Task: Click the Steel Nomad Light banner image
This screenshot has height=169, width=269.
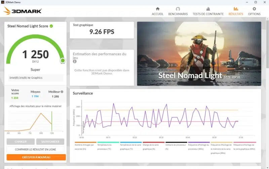Action: (x=199, y=54)
